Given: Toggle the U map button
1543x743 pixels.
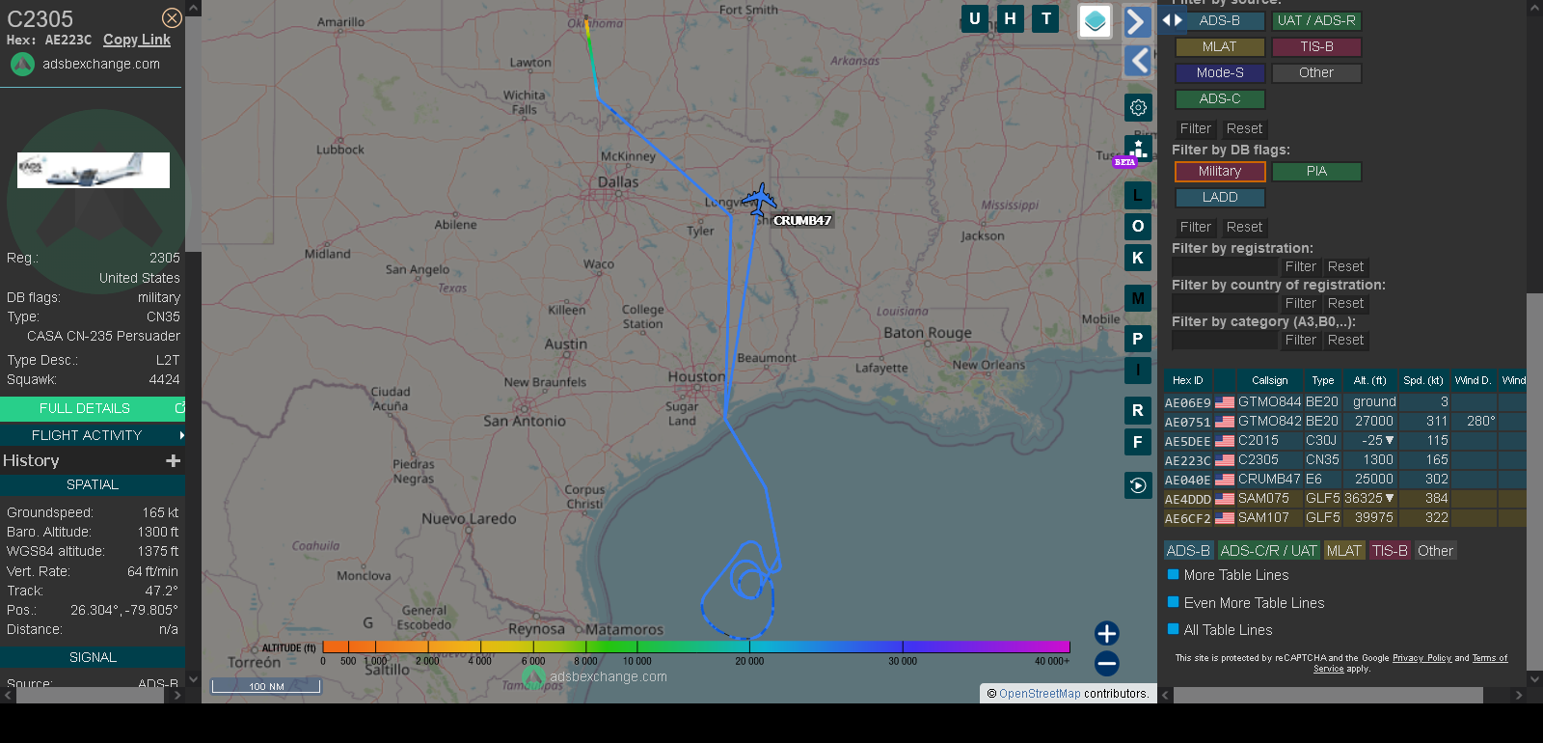Looking at the screenshot, I should pyautogui.click(x=975, y=18).
